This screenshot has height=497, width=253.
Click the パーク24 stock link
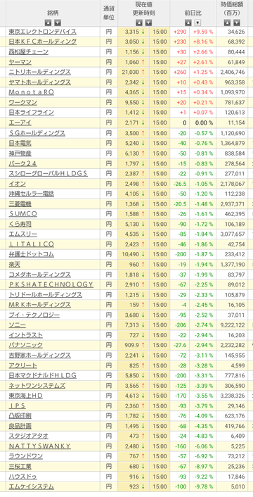[x=22, y=163]
